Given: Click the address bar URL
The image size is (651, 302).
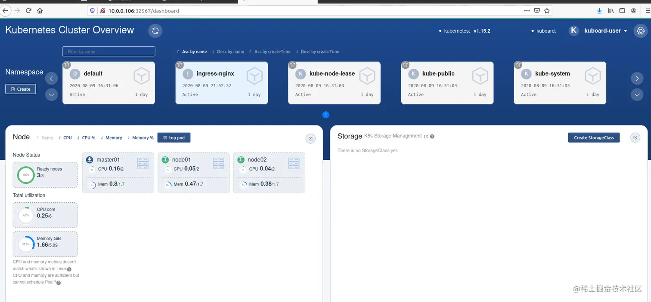Looking at the screenshot, I should point(144,11).
